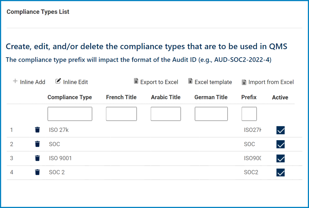Image resolution: width=309 pixels, height=208 pixels.
Task: Select the French Title filter field
Action: click(x=121, y=114)
